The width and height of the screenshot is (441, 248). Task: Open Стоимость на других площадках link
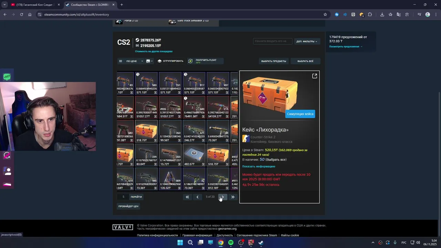pyautogui.click(x=154, y=51)
